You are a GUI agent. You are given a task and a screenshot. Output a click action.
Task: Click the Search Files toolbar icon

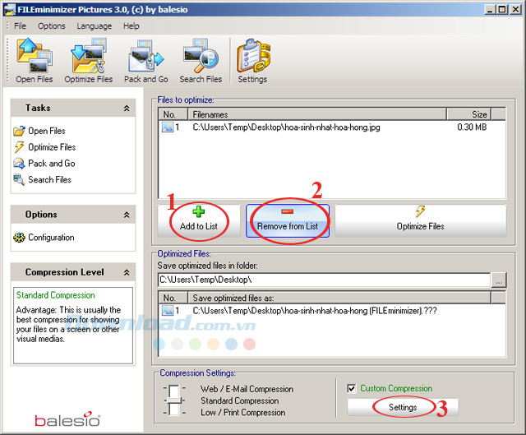click(201, 56)
